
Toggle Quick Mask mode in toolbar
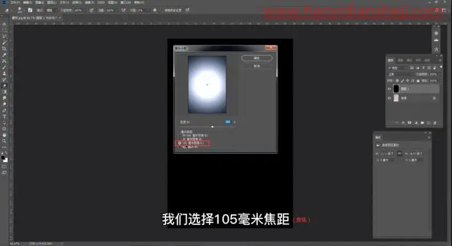tap(4, 167)
